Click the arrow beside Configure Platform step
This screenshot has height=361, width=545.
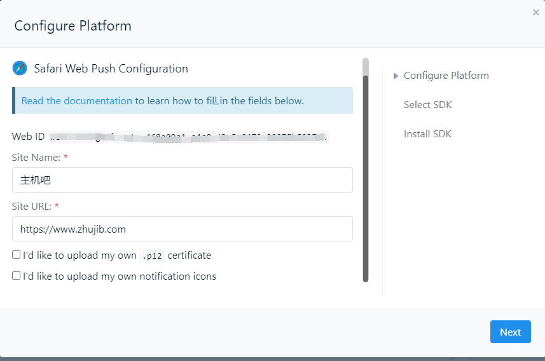(396, 76)
